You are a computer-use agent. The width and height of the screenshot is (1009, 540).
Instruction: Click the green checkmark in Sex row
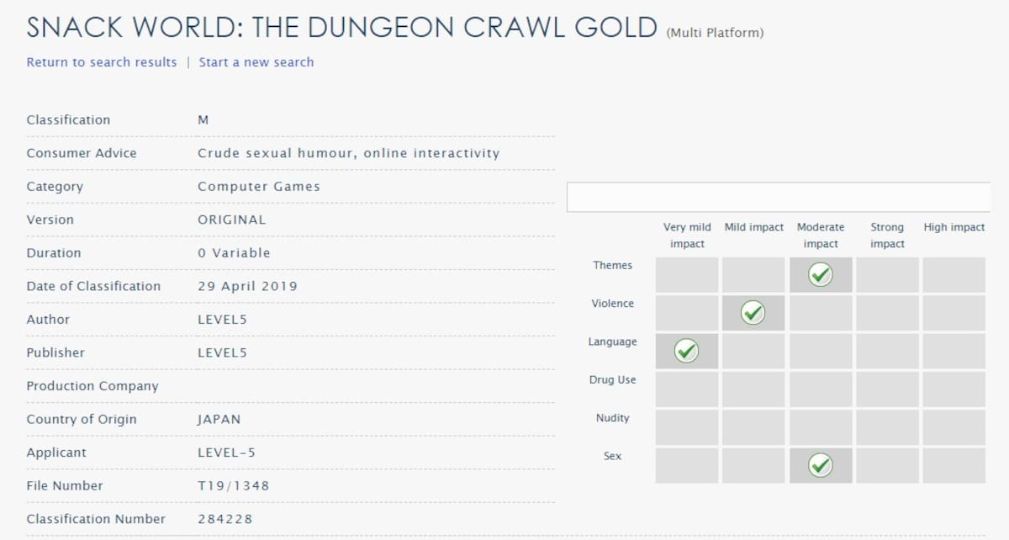820,465
